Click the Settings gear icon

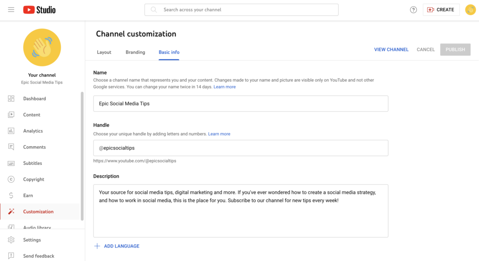tap(11, 240)
